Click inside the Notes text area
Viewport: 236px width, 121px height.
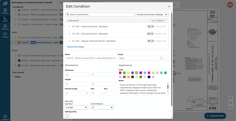[x=143, y=89]
